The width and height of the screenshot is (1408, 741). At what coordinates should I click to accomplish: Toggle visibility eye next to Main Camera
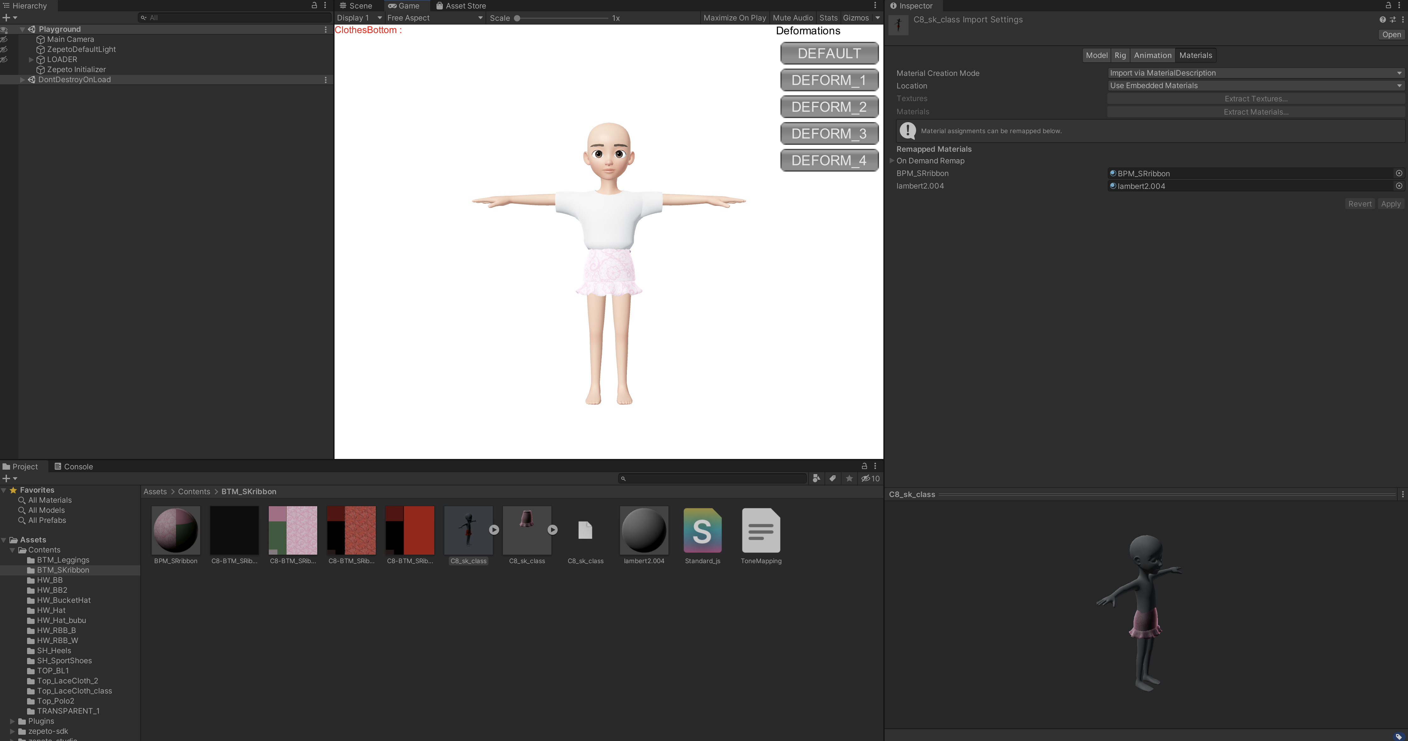[4, 39]
